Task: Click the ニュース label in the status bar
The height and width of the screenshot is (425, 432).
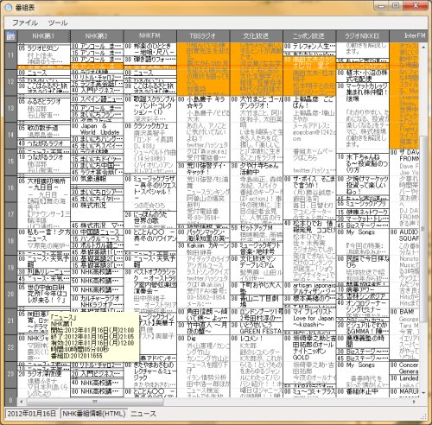Action: pyautogui.click(x=143, y=414)
